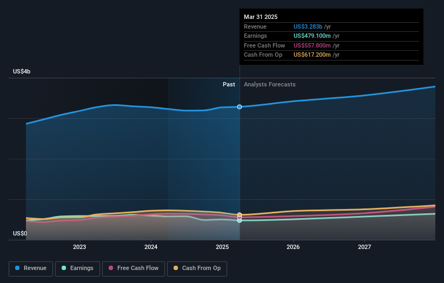Viewport: 444px width, 283px height.
Task: Click the 2025 x-axis label
Action: (222, 247)
